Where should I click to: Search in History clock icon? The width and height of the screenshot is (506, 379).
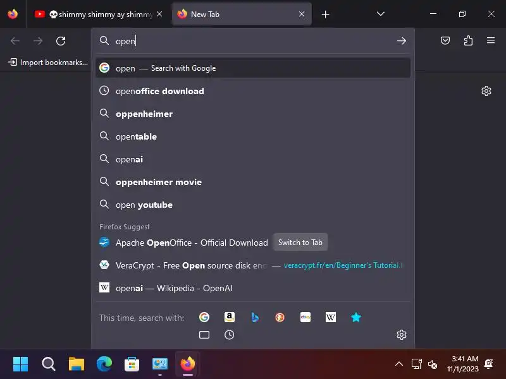pyautogui.click(x=230, y=335)
